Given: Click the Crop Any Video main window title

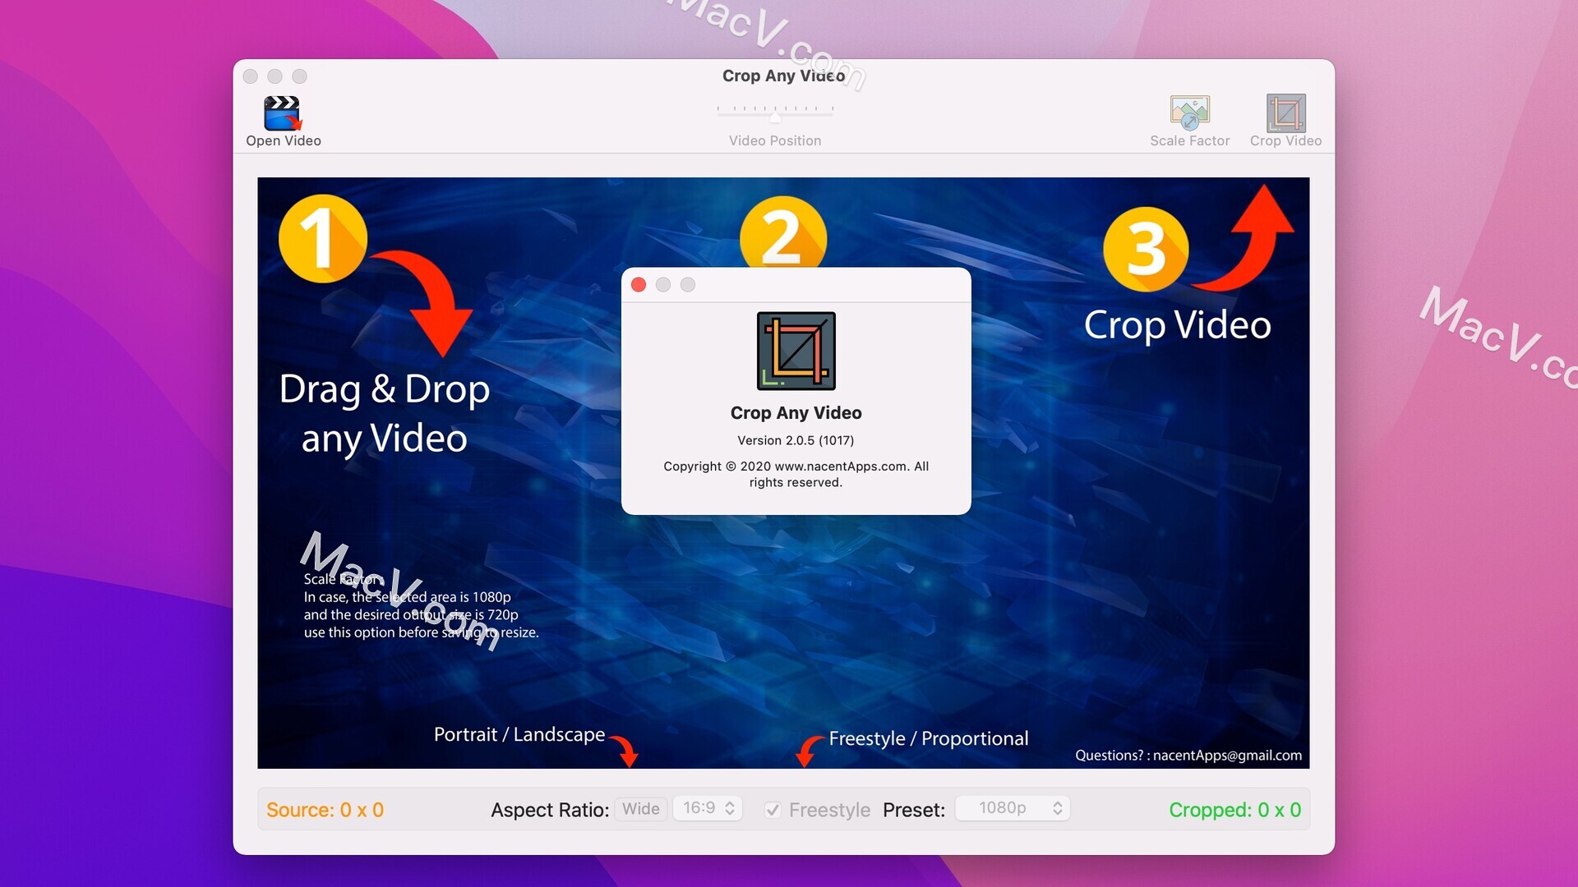Looking at the screenshot, I should [783, 76].
